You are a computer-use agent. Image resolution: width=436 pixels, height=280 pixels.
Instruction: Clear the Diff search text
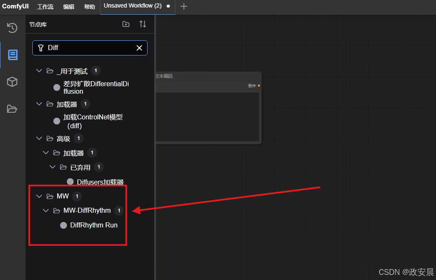[139, 48]
